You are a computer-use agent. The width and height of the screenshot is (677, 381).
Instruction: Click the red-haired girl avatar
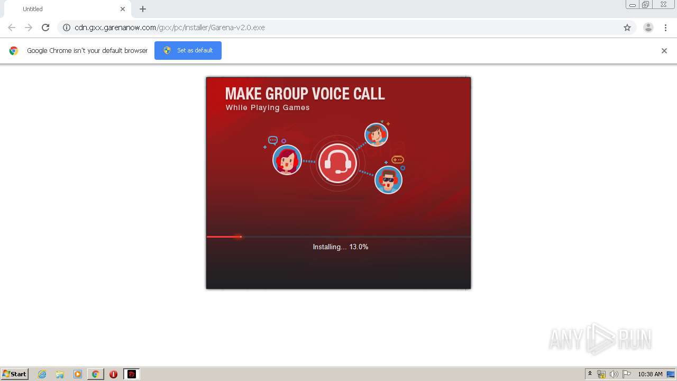click(x=287, y=160)
